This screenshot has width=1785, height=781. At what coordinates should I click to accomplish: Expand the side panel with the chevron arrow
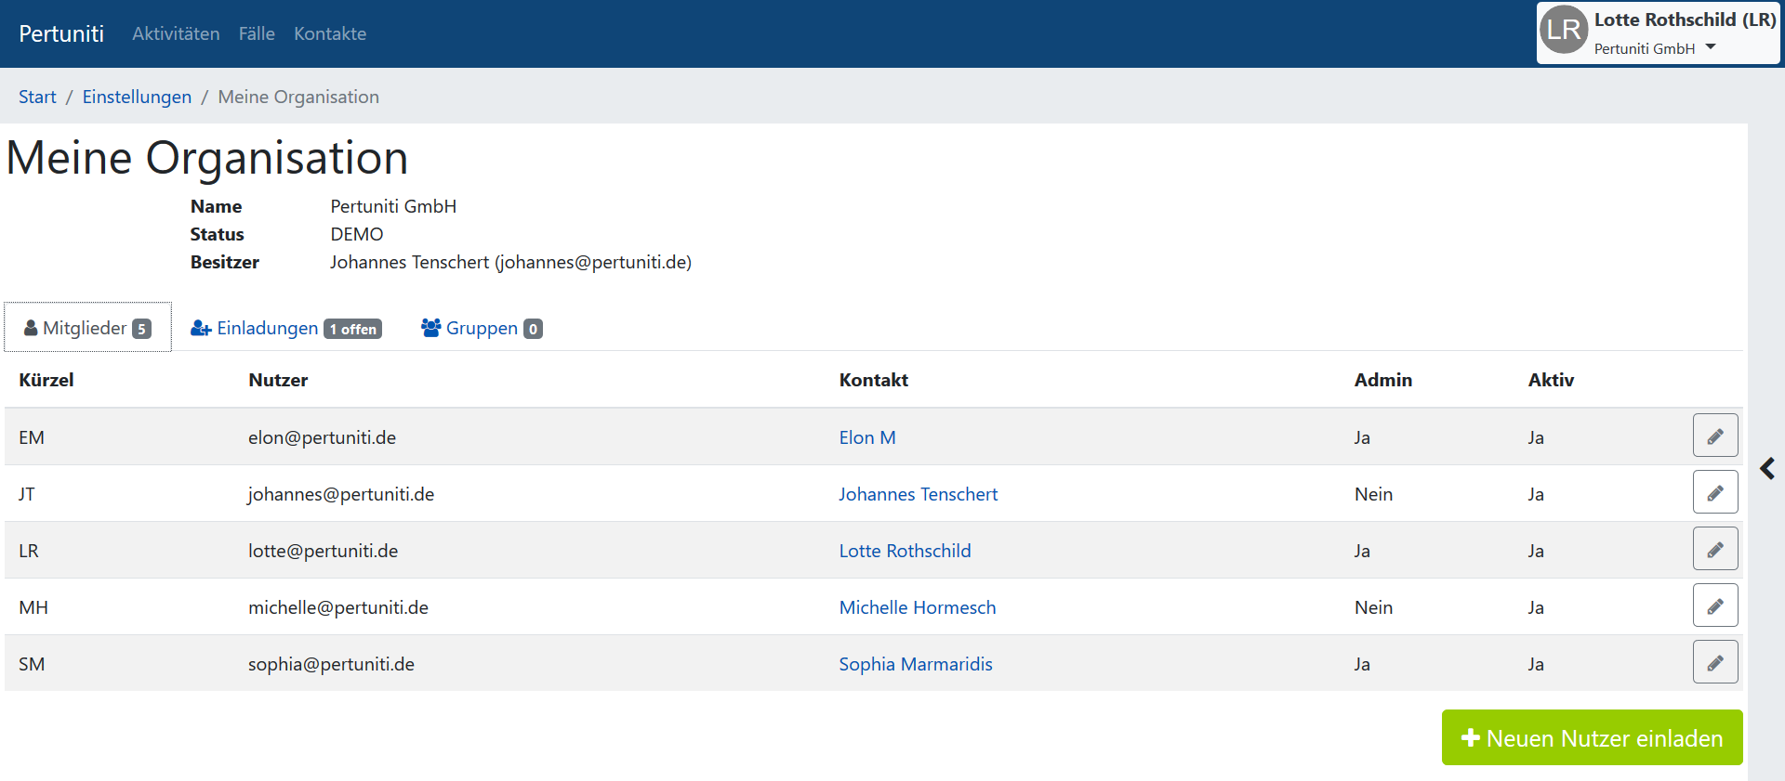(x=1767, y=469)
